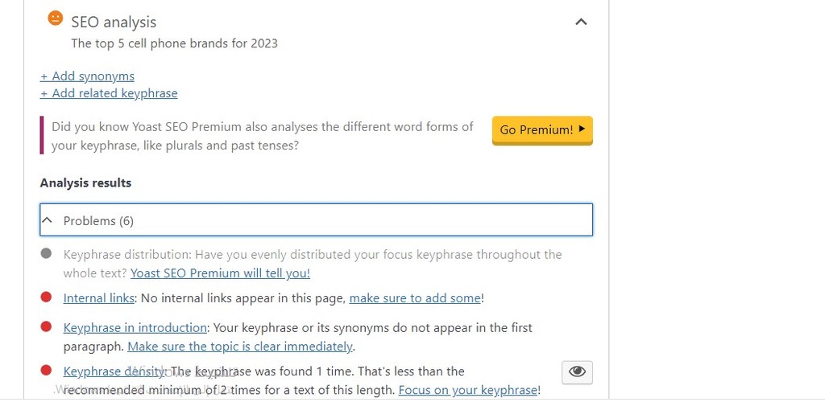Collapse the Problems (6) section
The image size is (825, 402).
[316, 220]
